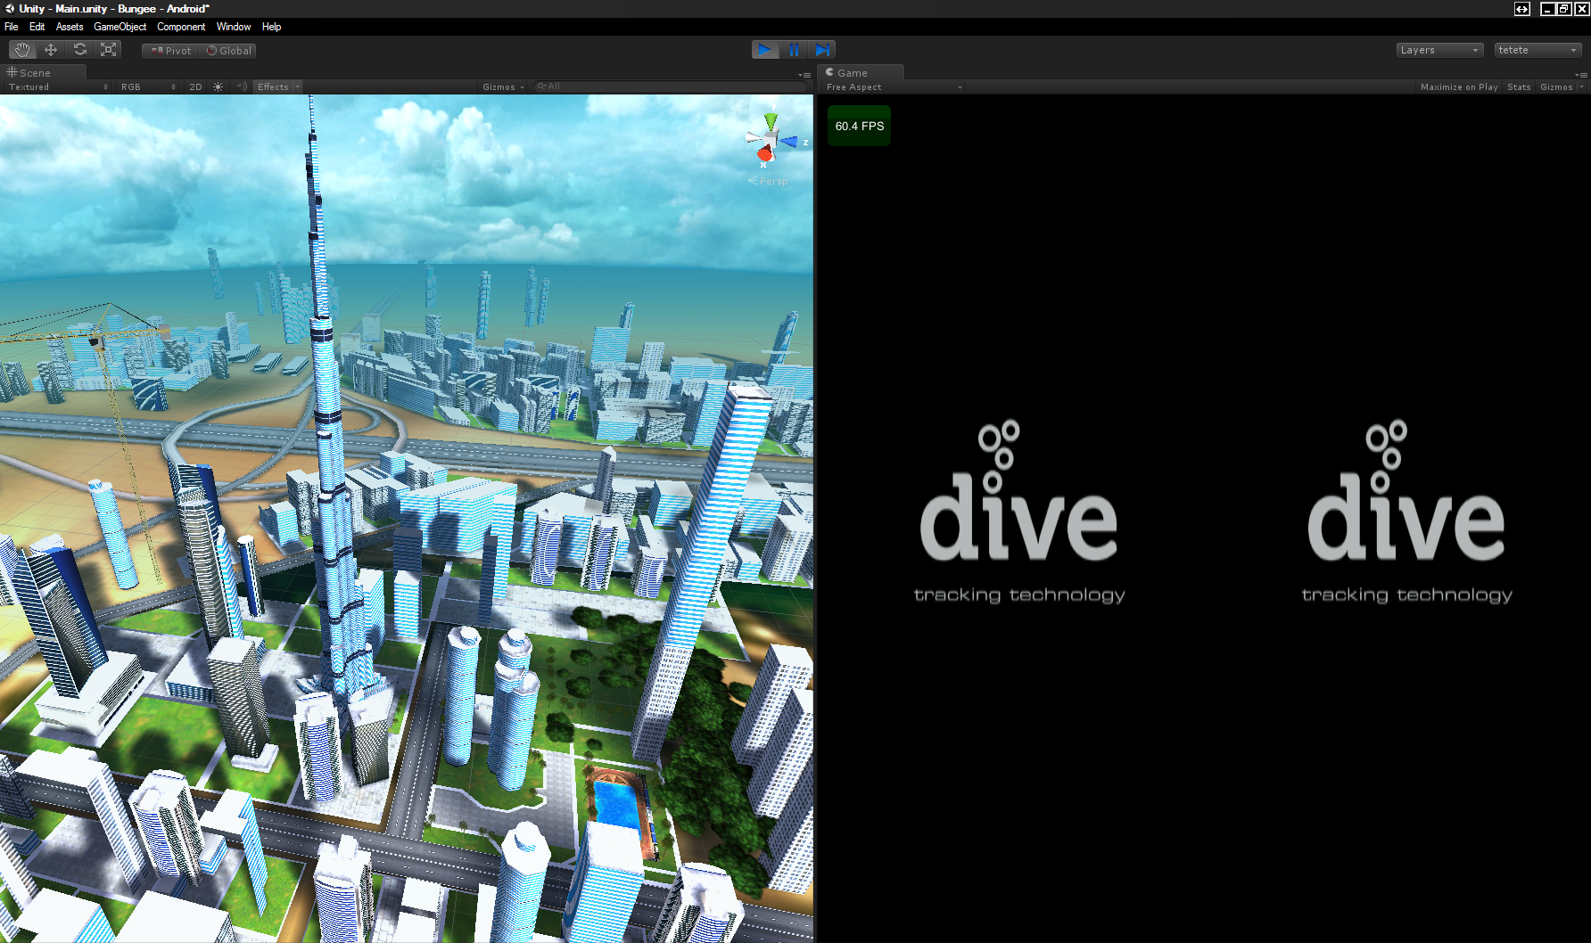Viewport: 1591px width, 943px height.
Task: Select the Rotate tool
Action: pyautogui.click(x=80, y=50)
